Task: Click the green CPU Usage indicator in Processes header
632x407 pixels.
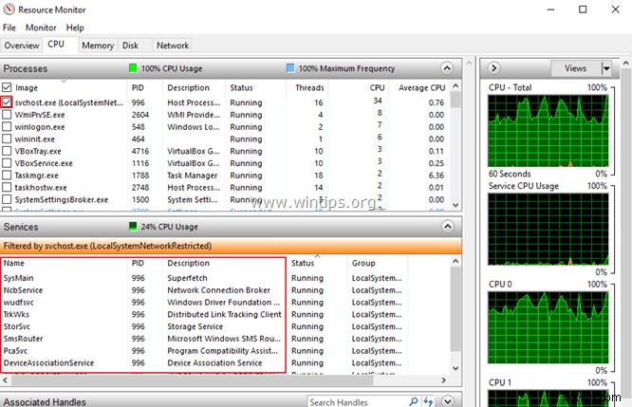Action: coord(133,68)
